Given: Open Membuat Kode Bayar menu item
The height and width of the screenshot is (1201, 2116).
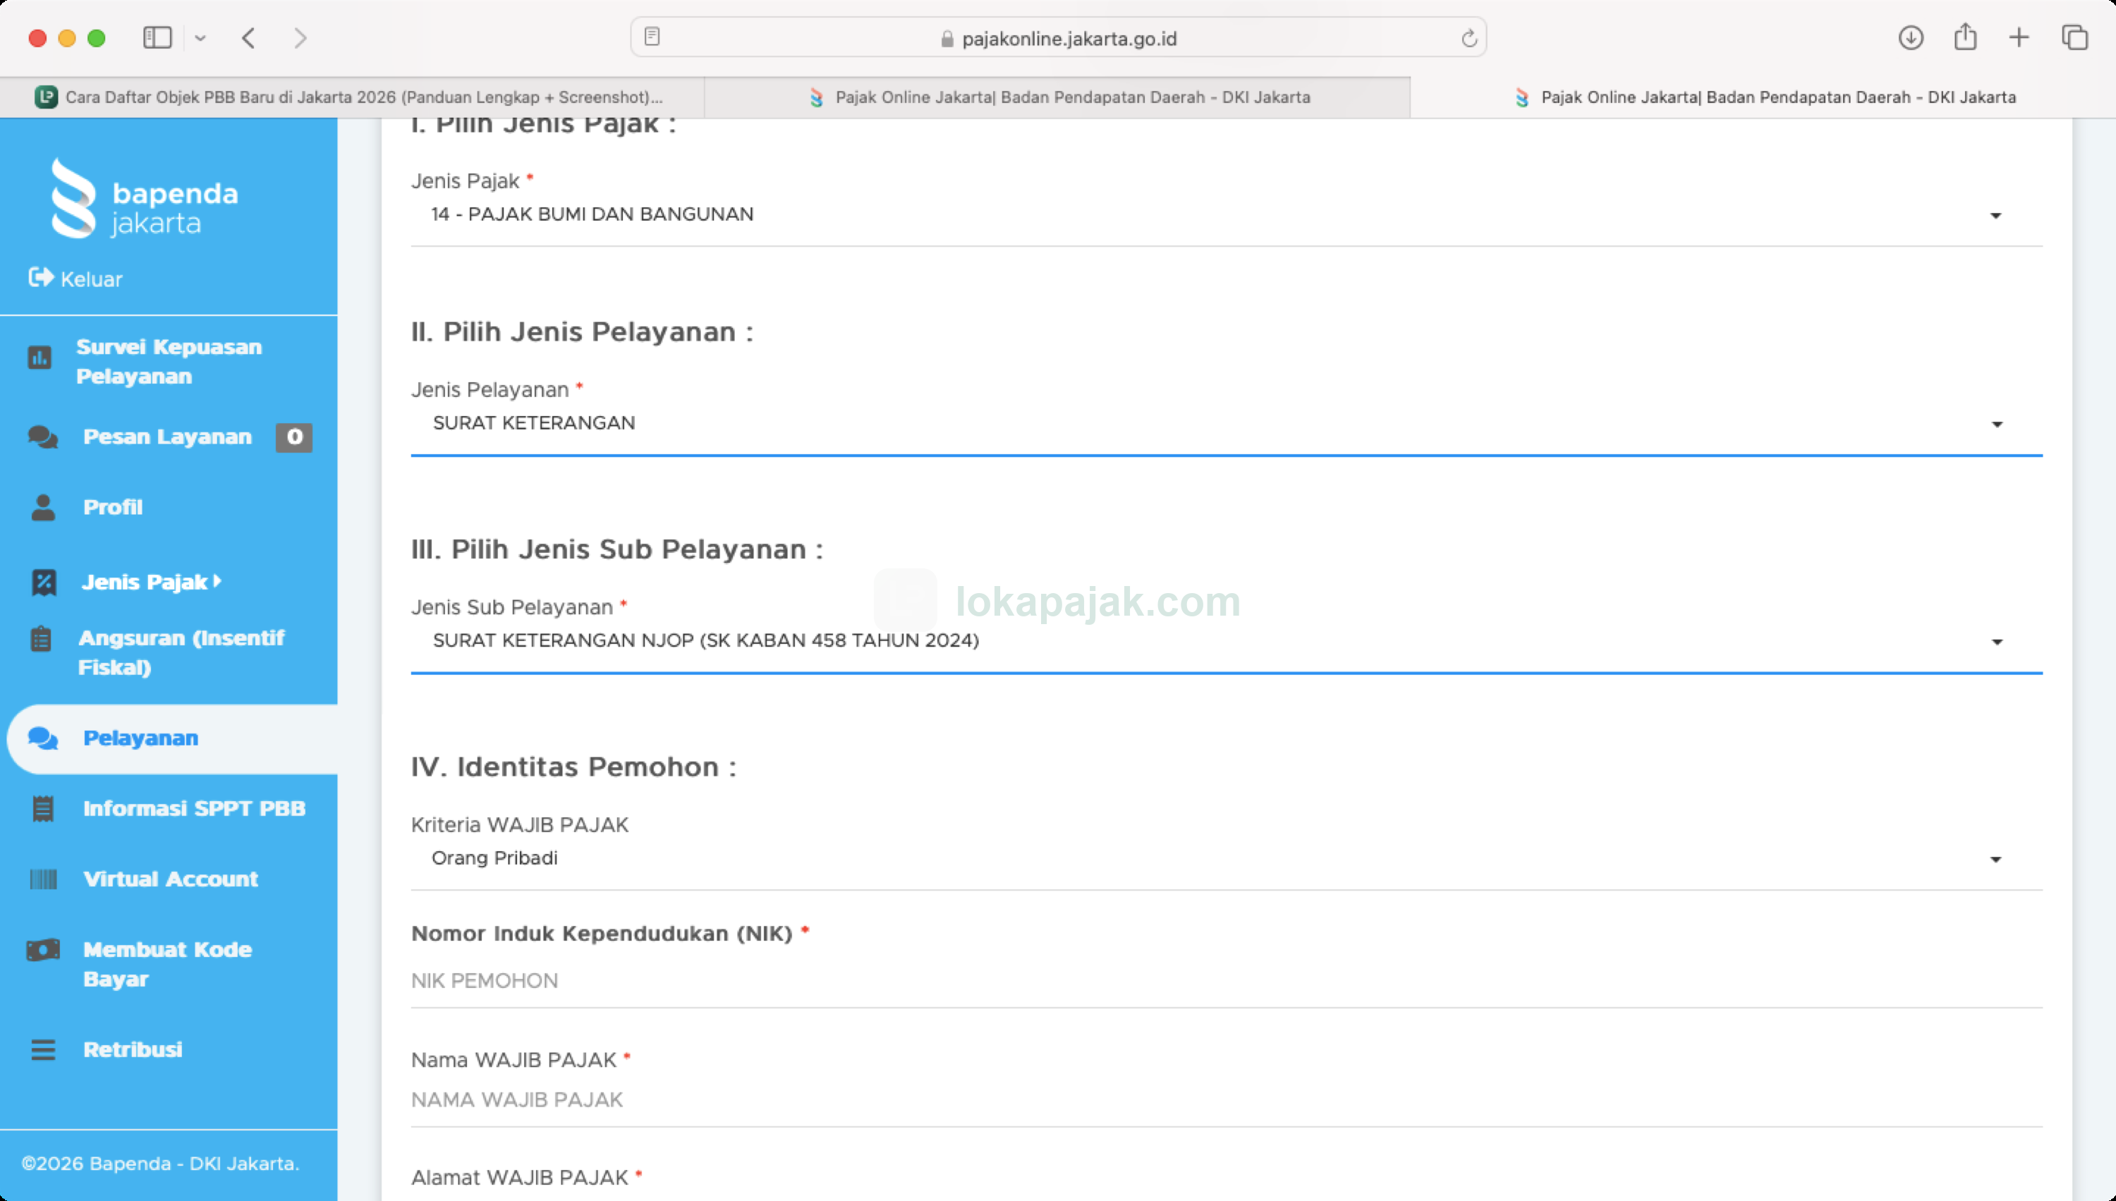Looking at the screenshot, I should point(167,964).
